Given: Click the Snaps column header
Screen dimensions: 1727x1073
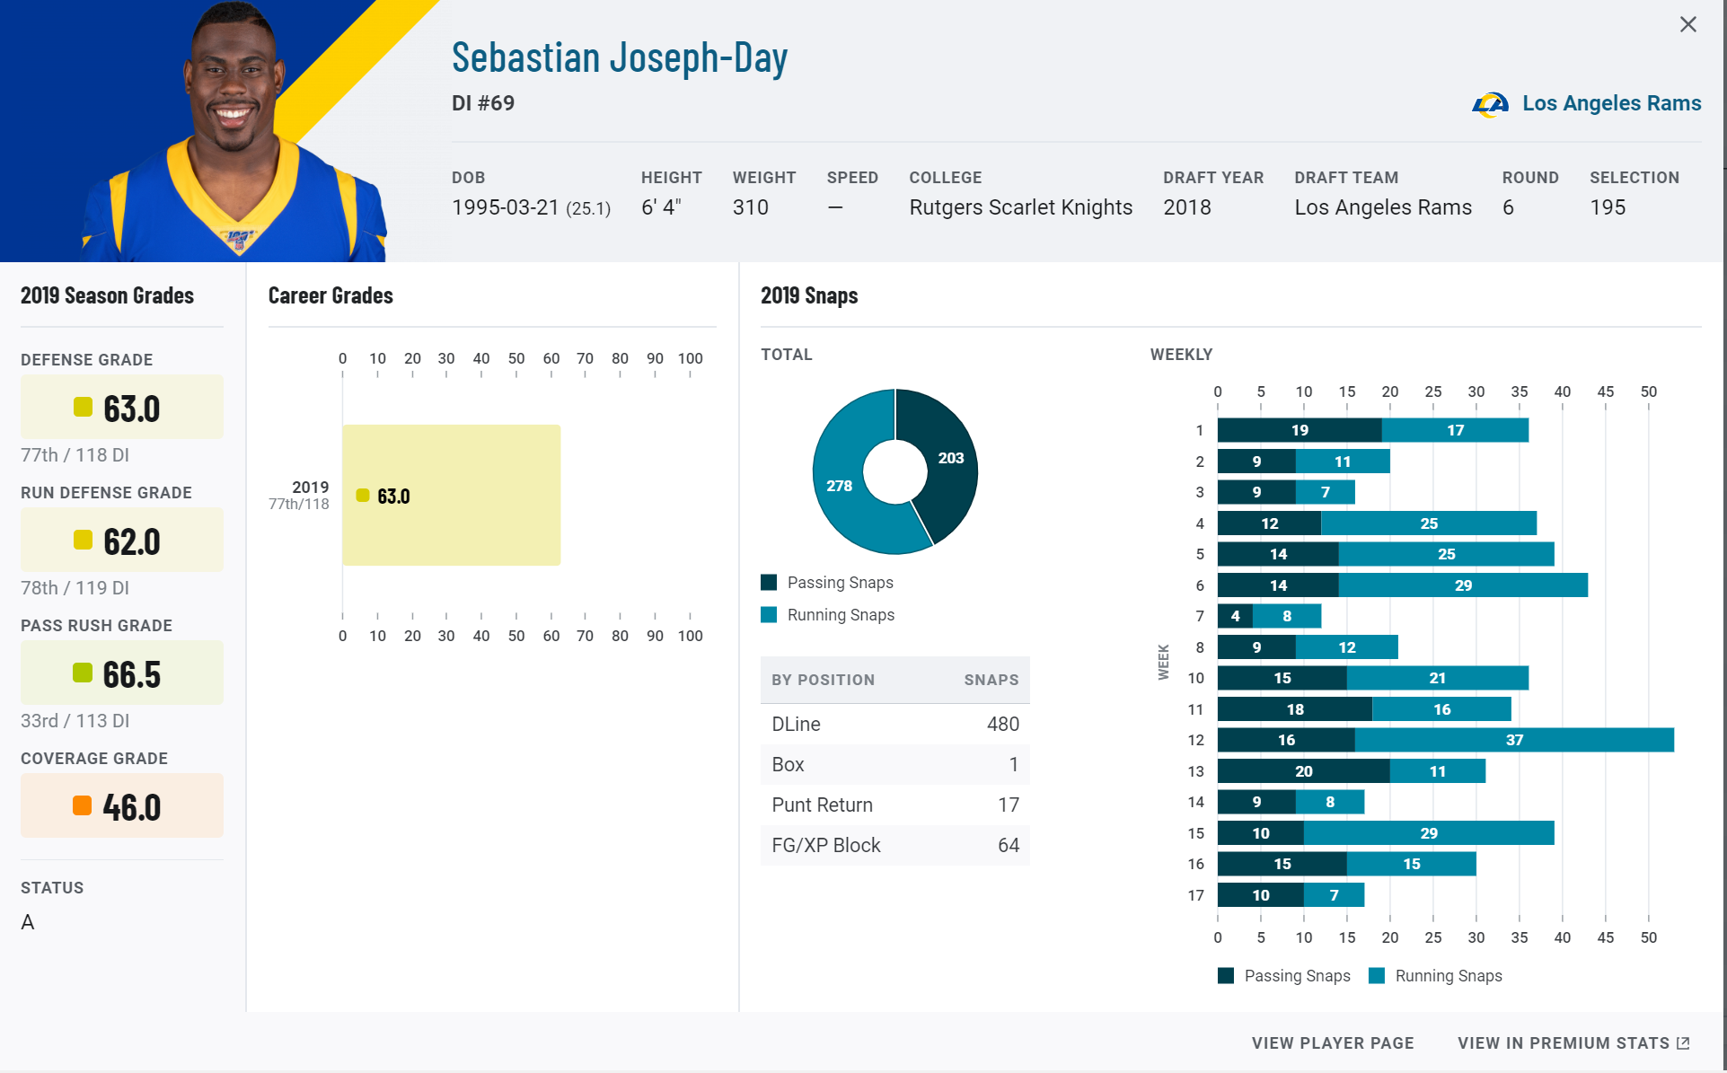Looking at the screenshot, I should tap(991, 680).
